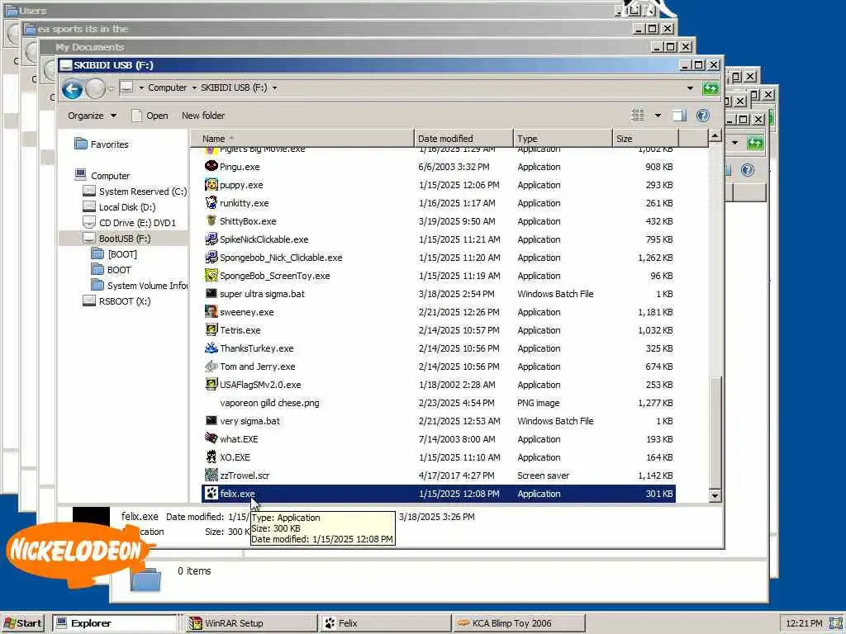
Task: Select Computer in the navigation pane
Action: pyautogui.click(x=102, y=175)
